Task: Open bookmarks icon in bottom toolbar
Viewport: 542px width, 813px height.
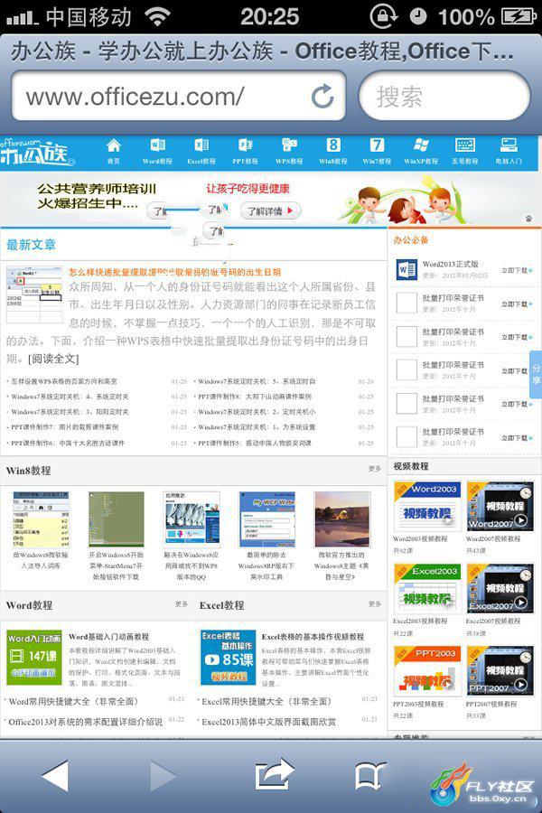Action: [370, 776]
